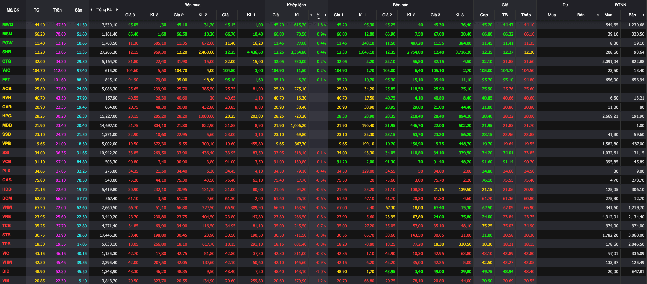Click HPG matched volume 723,20
The width and height of the screenshot is (647, 284).
pos(300,116)
